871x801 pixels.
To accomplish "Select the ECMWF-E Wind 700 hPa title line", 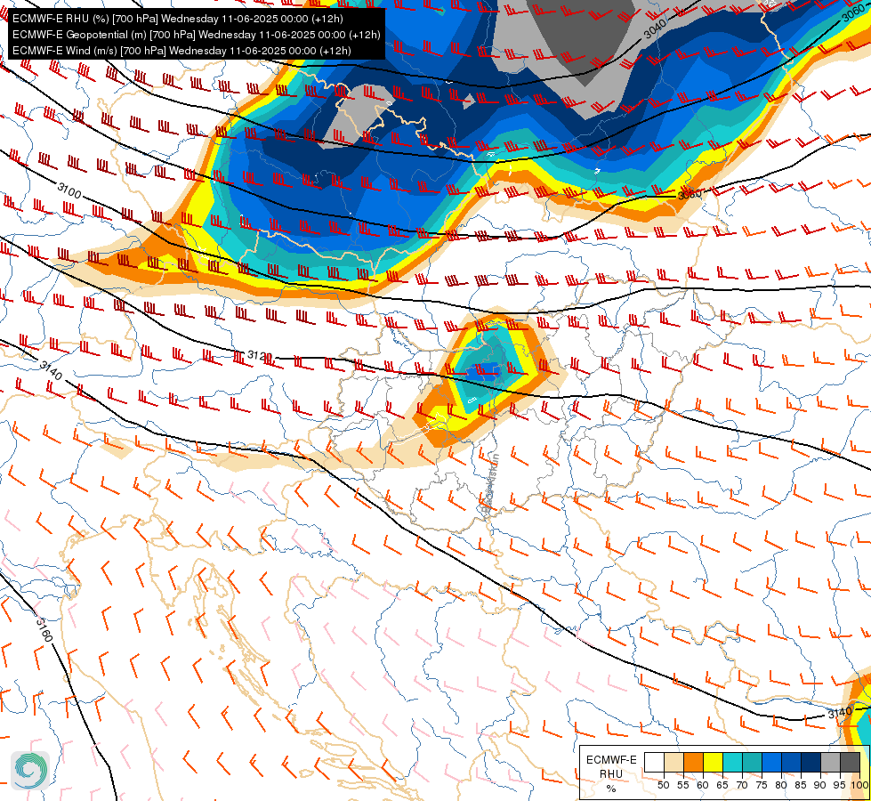I will click(x=181, y=51).
